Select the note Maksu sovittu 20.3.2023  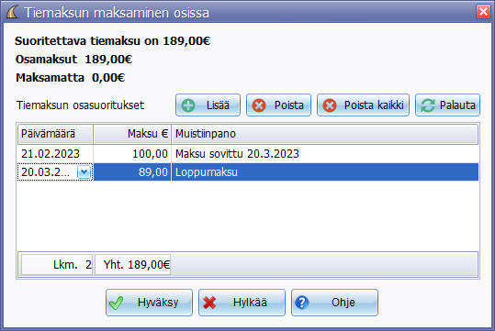point(324,154)
